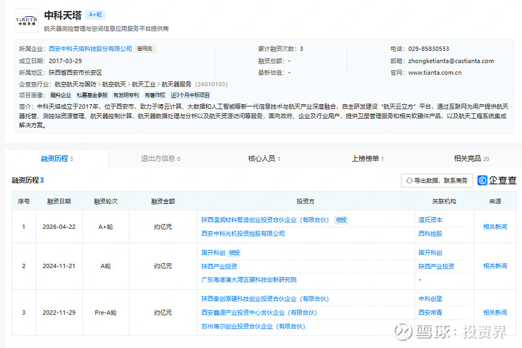Click the 融资日期 column header

[x=59, y=201]
